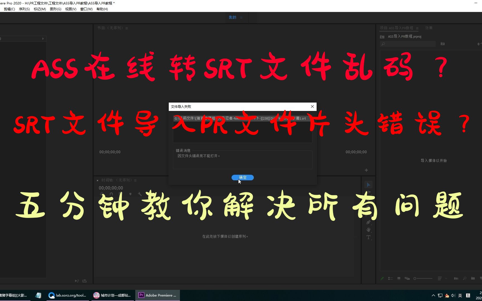Toggle Linked Selection in timeline
The width and height of the screenshot is (482, 301).
point(120,194)
